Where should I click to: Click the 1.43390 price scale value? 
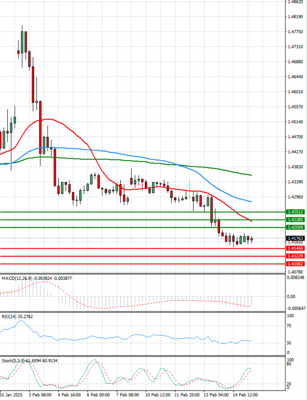coord(295,182)
